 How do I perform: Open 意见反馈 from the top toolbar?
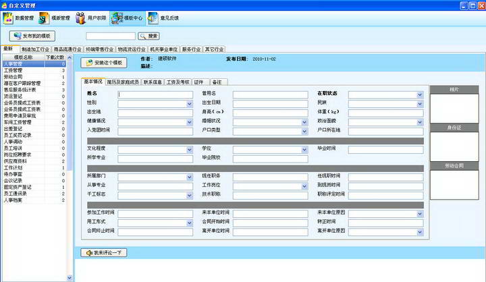(163, 18)
